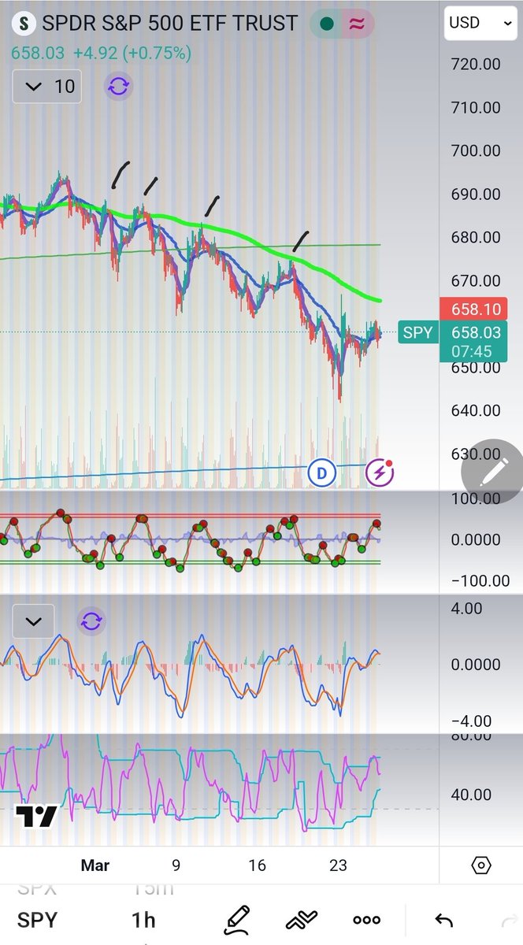The width and height of the screenshot is (523, 945).
Task: Select the 640.00 price axis level
Action: coord(475,410)
